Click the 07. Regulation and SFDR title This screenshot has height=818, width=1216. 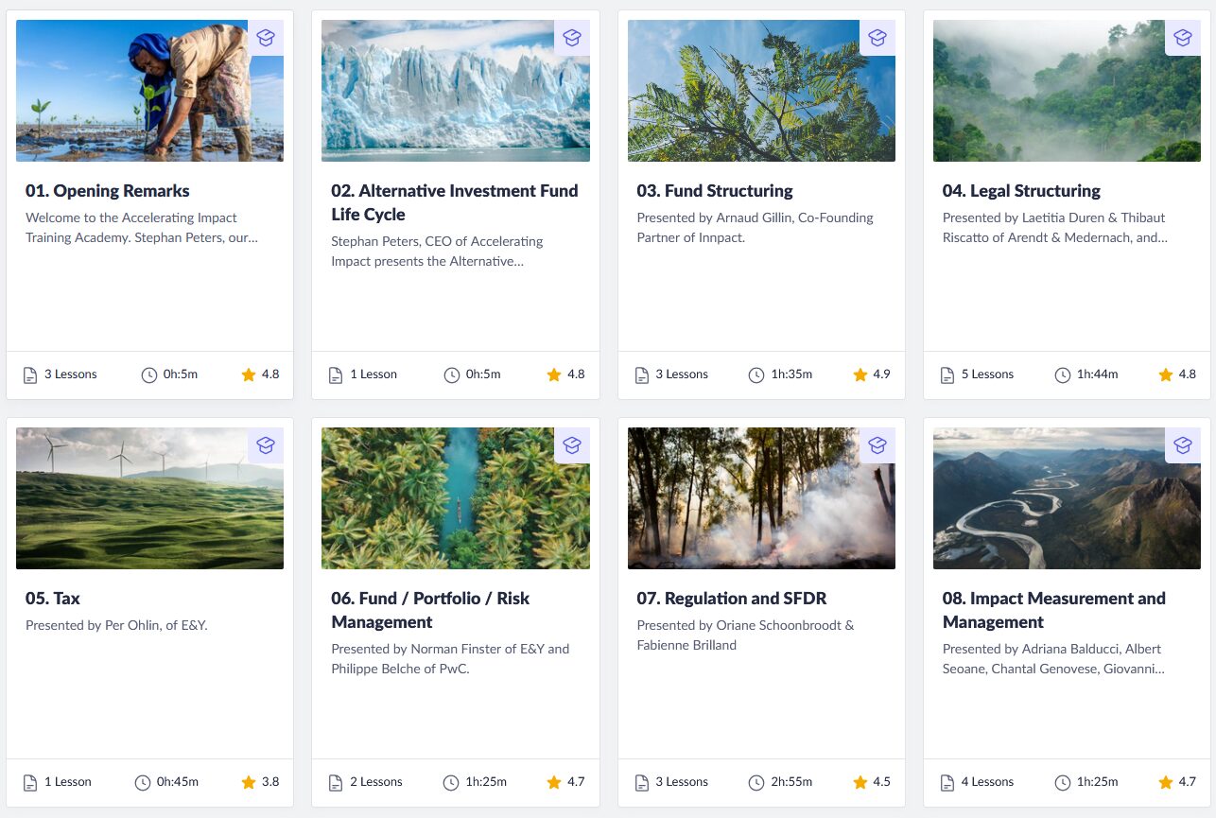pos(732,599)
